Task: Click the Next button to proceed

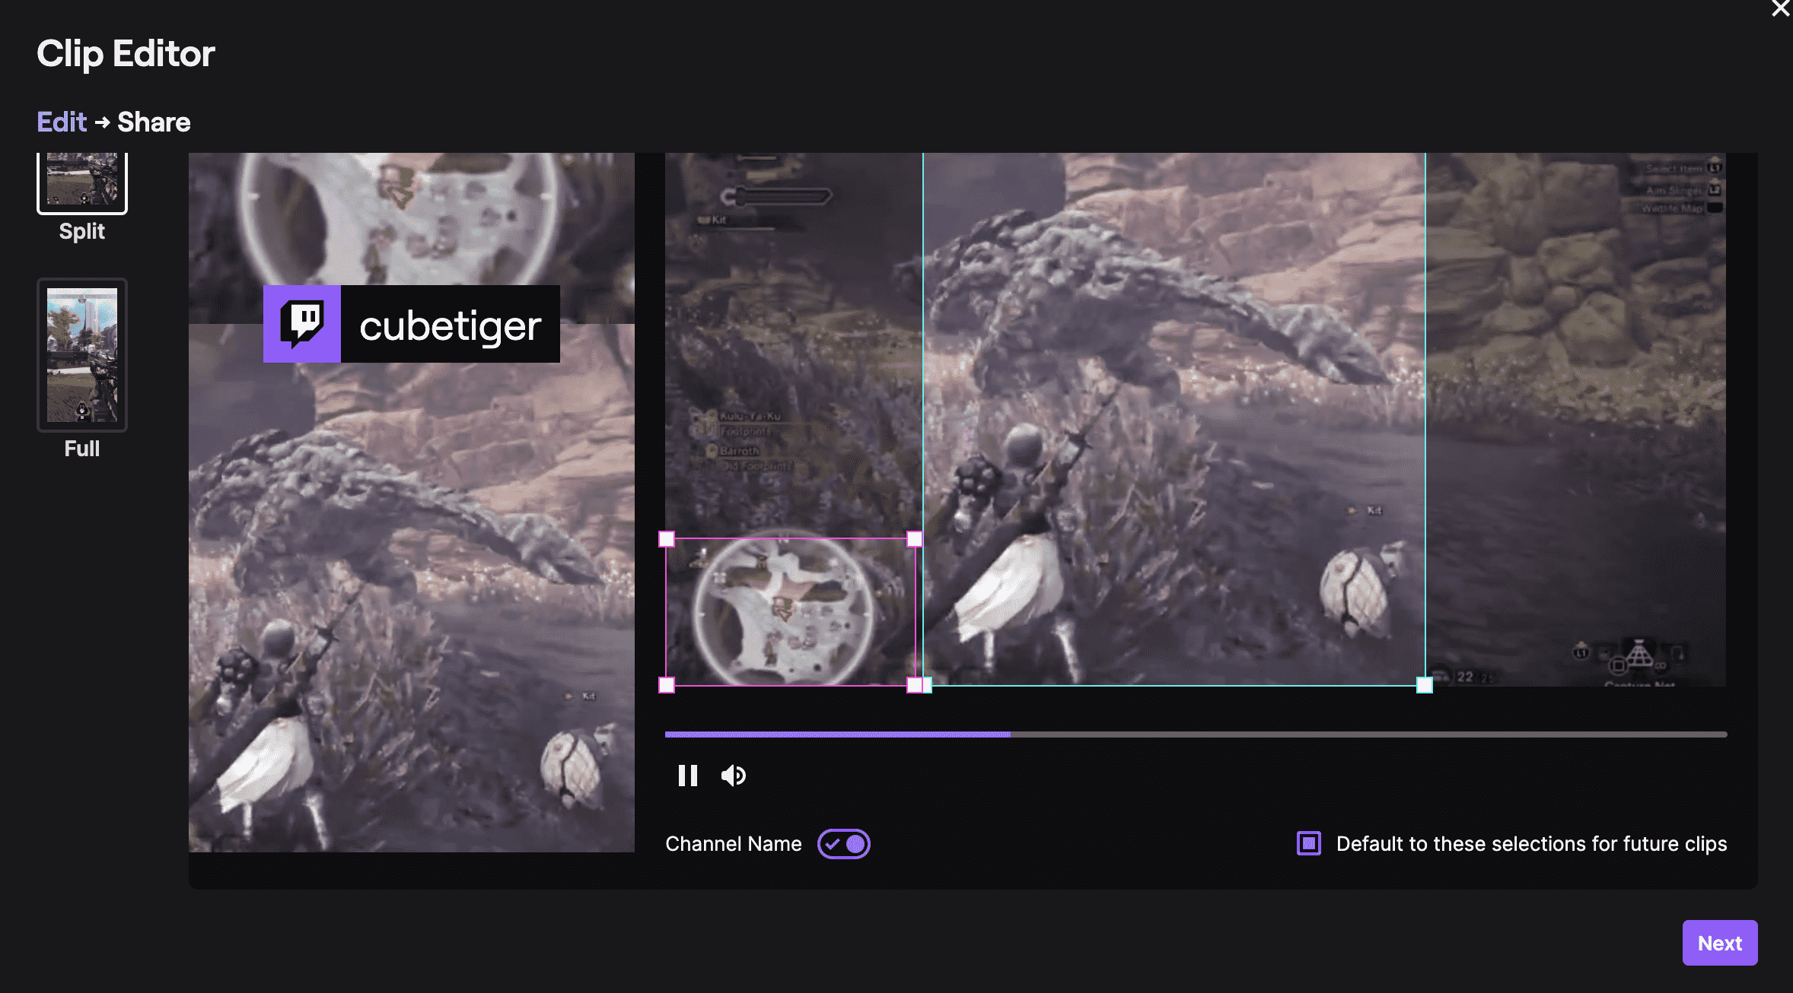Action: 1720,943
